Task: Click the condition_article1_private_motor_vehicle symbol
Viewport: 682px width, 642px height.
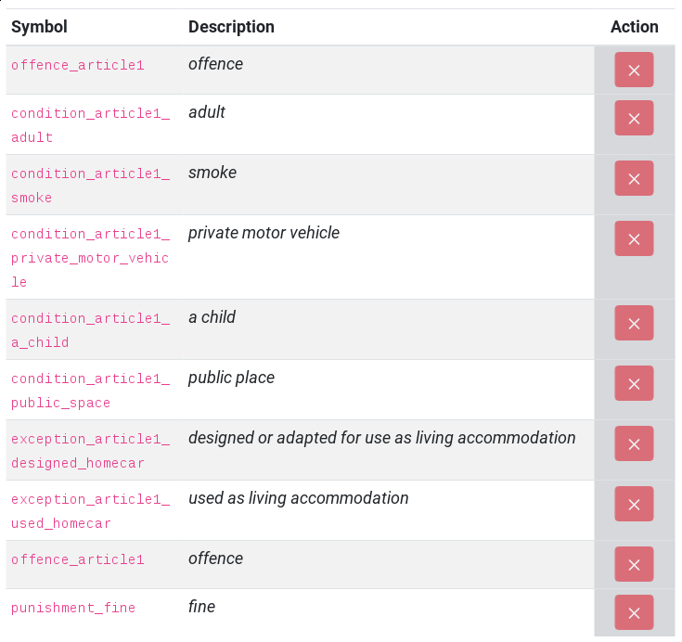Action: pyautogui.click(x=90, y=258)
